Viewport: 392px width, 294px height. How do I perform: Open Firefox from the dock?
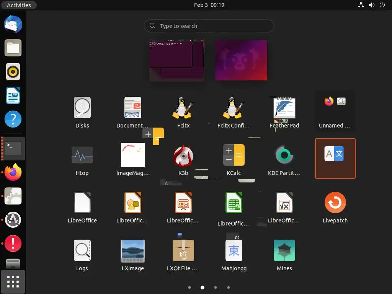click(13, 172)
